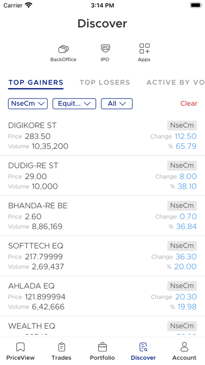Open the DIGIKORE ST stock row

tap(102, 136)
